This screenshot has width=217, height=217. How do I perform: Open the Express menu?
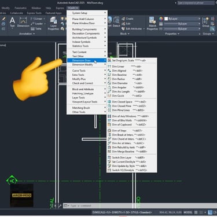60,8
